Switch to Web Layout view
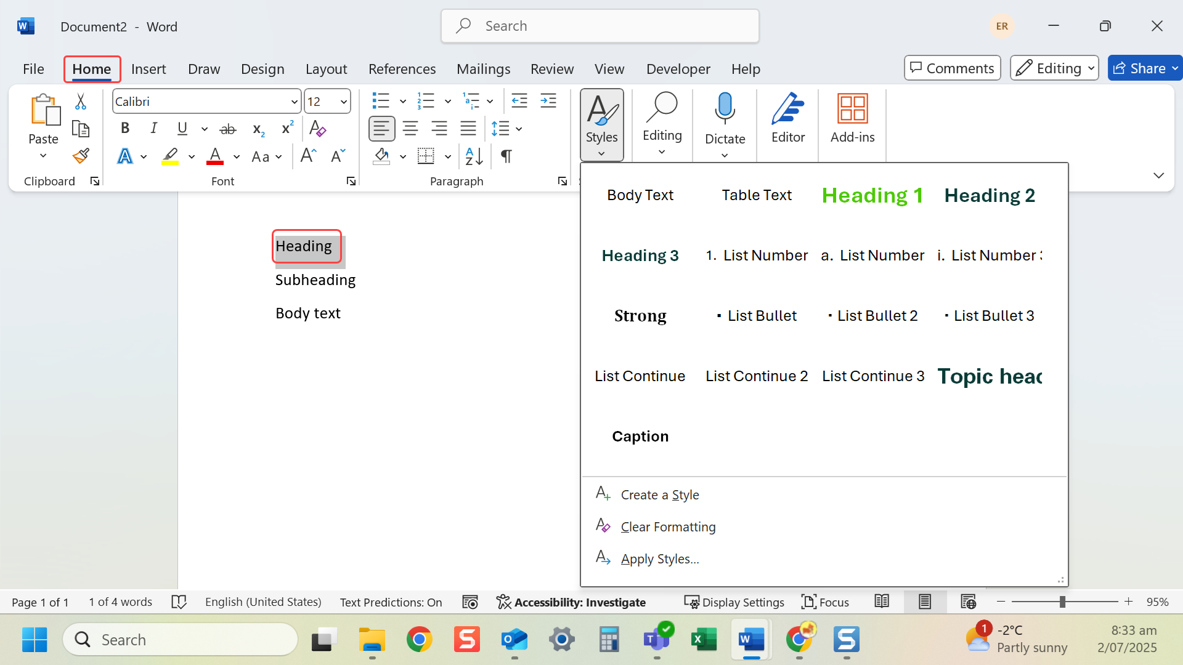Screen dimensions: 1183x665 coord(968,602)
